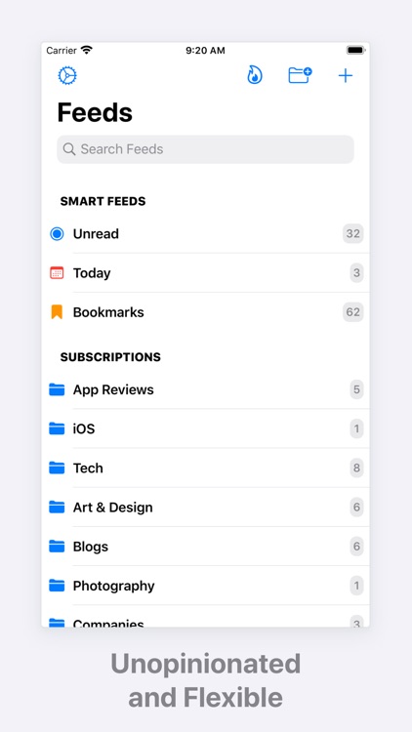Image resolution: width=412 pixels, height=732 pixels.
Task: Click the Unread count badge 32
Action: click(353, 234)
